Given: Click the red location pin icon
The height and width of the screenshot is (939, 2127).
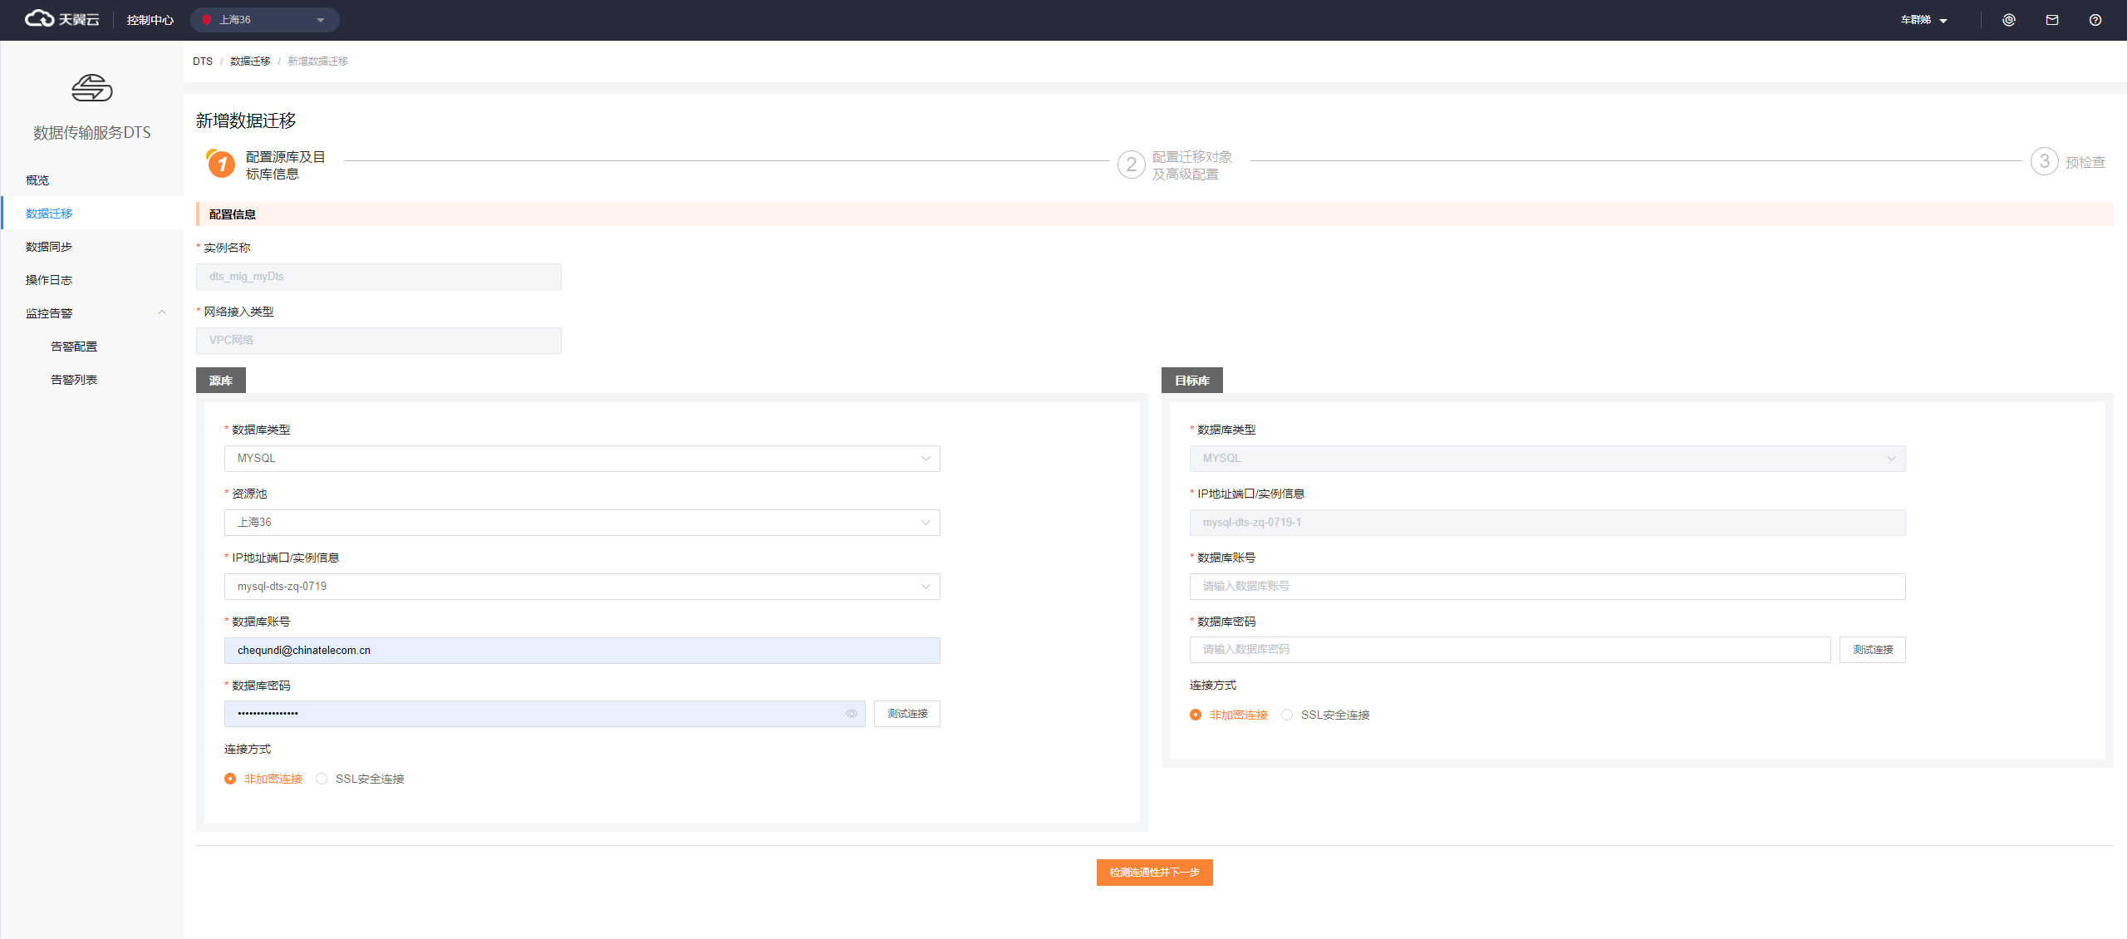Looking at the screenshot, I should (207, 20).
